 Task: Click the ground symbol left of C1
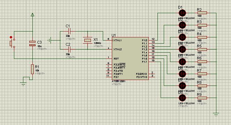click(49, 40)
